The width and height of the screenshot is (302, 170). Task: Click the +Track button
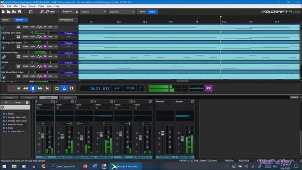click(x=5, y=20)
